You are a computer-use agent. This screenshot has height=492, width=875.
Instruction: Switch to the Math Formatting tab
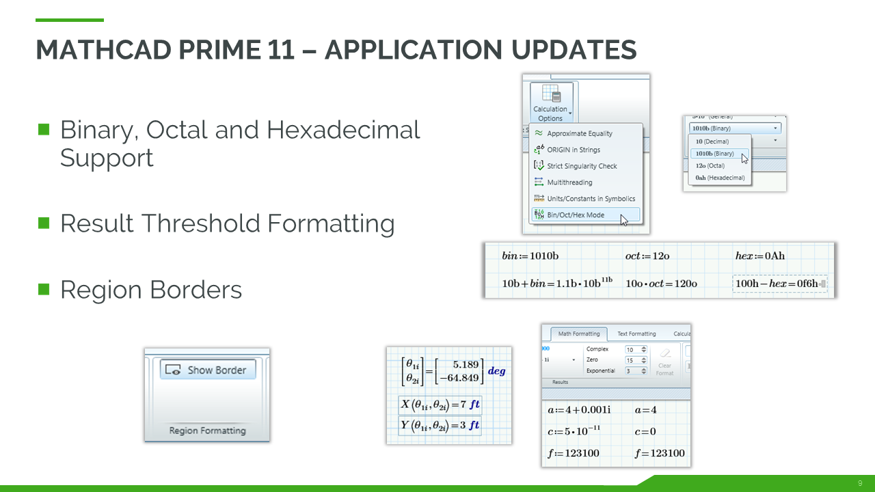click(578, 334)
